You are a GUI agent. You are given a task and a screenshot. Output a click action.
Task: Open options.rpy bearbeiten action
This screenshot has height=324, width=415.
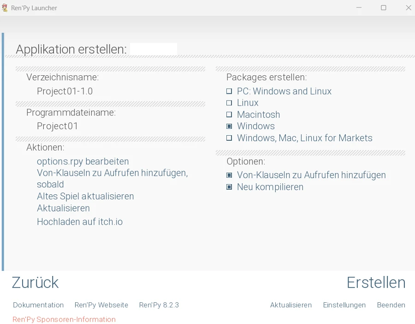pos(83,162)
